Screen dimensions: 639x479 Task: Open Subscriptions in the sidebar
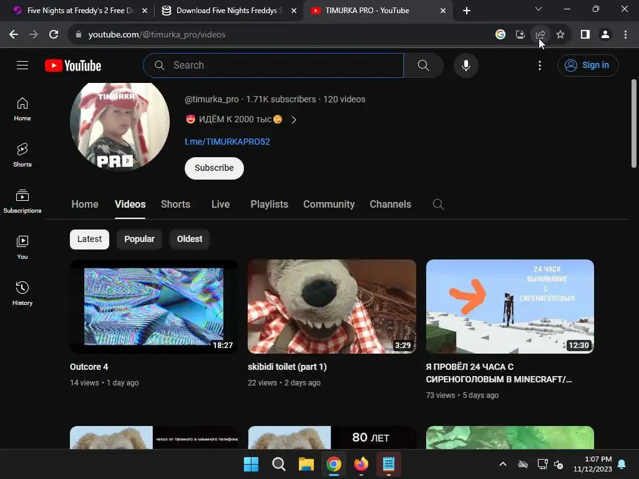[22, 201]
